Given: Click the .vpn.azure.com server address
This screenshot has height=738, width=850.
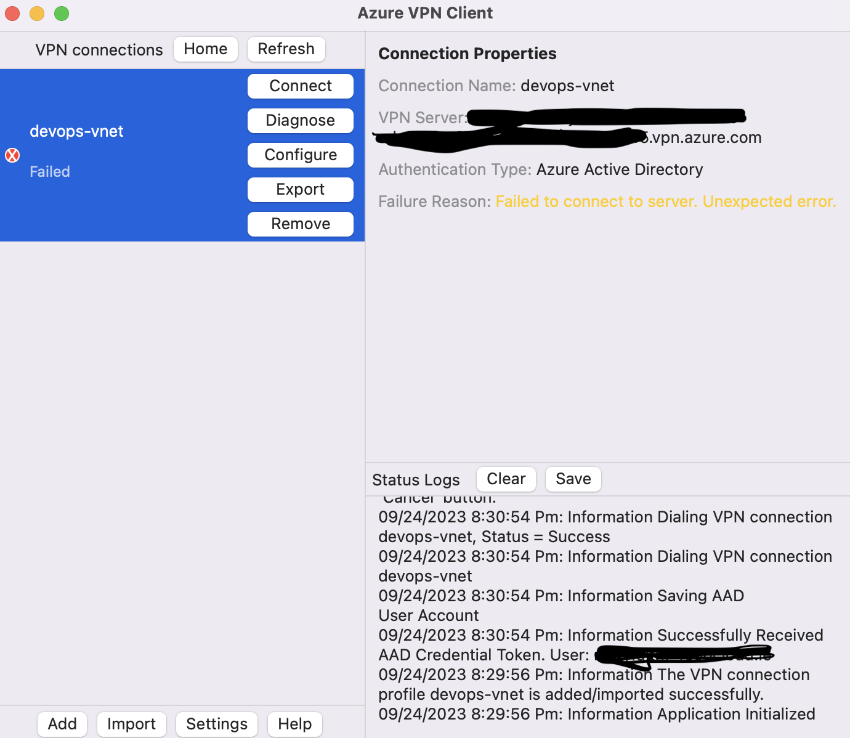Looking at the screenshot, I should (x=705, y=137).
